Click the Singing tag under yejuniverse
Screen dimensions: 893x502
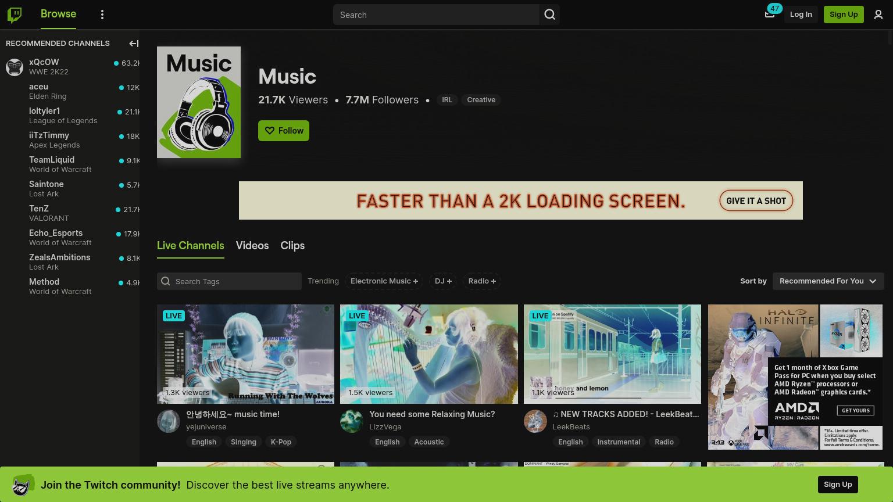244,442
